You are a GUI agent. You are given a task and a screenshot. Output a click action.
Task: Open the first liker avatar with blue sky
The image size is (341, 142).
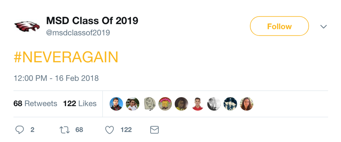(x=116, y=104)
